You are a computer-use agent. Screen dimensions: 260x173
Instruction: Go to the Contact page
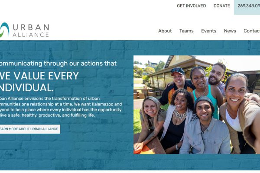[252, 31]
